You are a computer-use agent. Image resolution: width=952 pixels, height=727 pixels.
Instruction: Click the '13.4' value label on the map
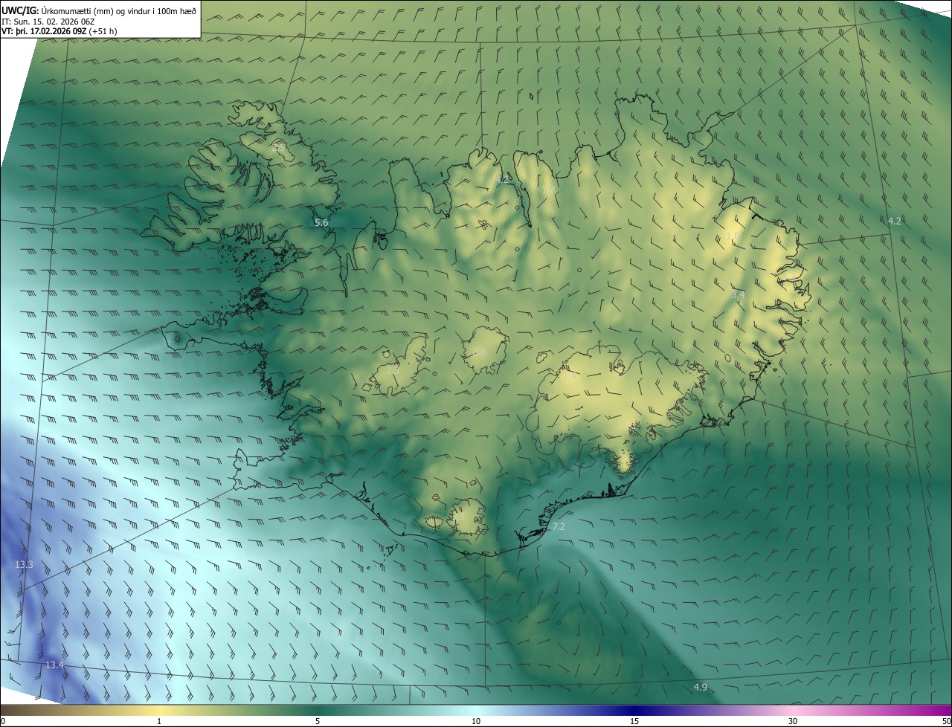[54, 665]
